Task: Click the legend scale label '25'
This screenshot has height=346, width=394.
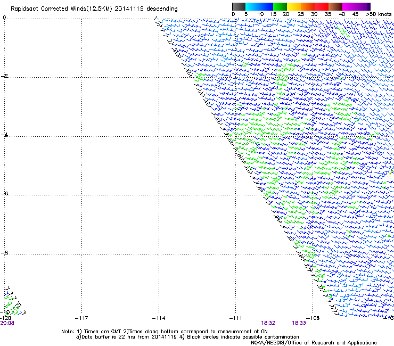Action: 301,14
